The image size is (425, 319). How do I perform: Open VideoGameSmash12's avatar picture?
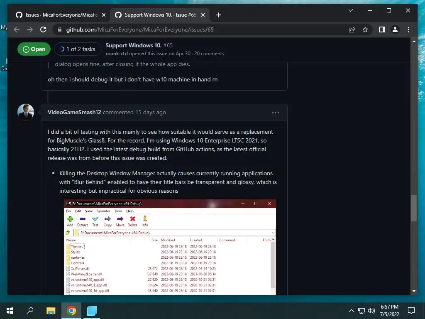coord(26,112)
